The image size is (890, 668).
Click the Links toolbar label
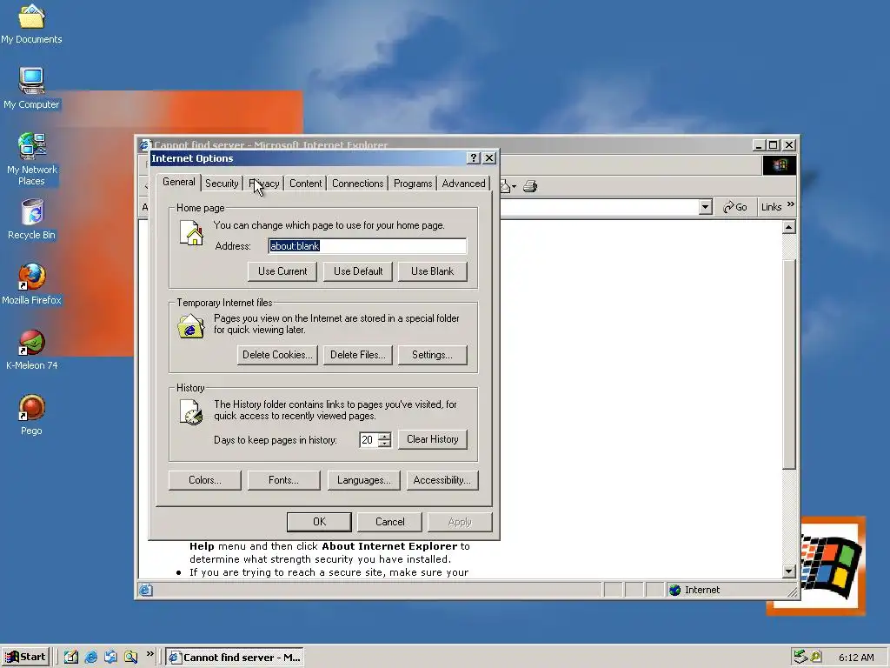pyautogui.click(x=771, y=207)
